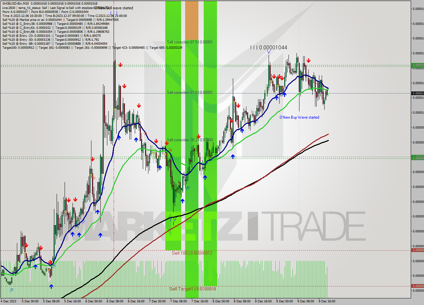This screenshot has width=424, height=305.
Task: Click the Sell %10 @ C_Entry38 line
Action: [x=55, y=24]
